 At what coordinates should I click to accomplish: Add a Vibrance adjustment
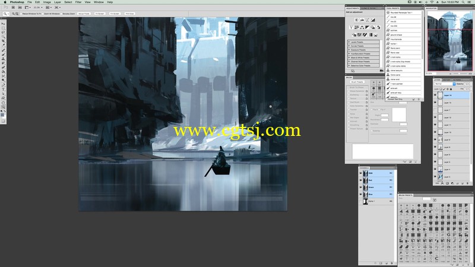click(351, 27)
